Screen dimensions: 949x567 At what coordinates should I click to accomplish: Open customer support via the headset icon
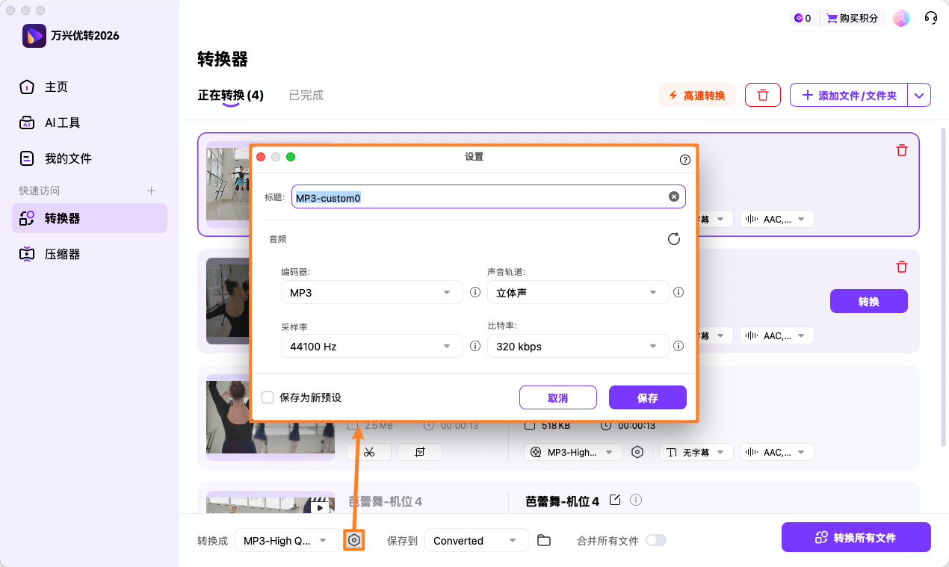(x=930, y=17)
